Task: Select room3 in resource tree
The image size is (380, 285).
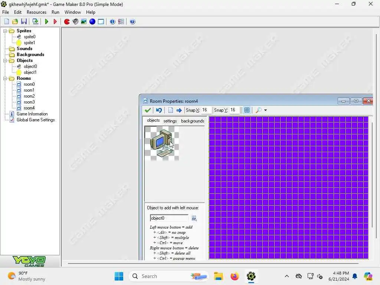Action: (29, 102)
